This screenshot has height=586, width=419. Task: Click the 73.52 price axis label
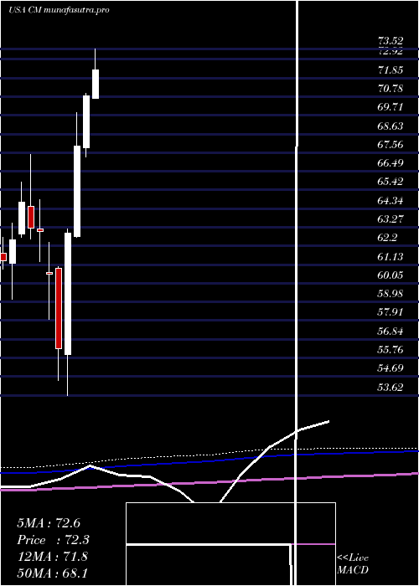391,41
